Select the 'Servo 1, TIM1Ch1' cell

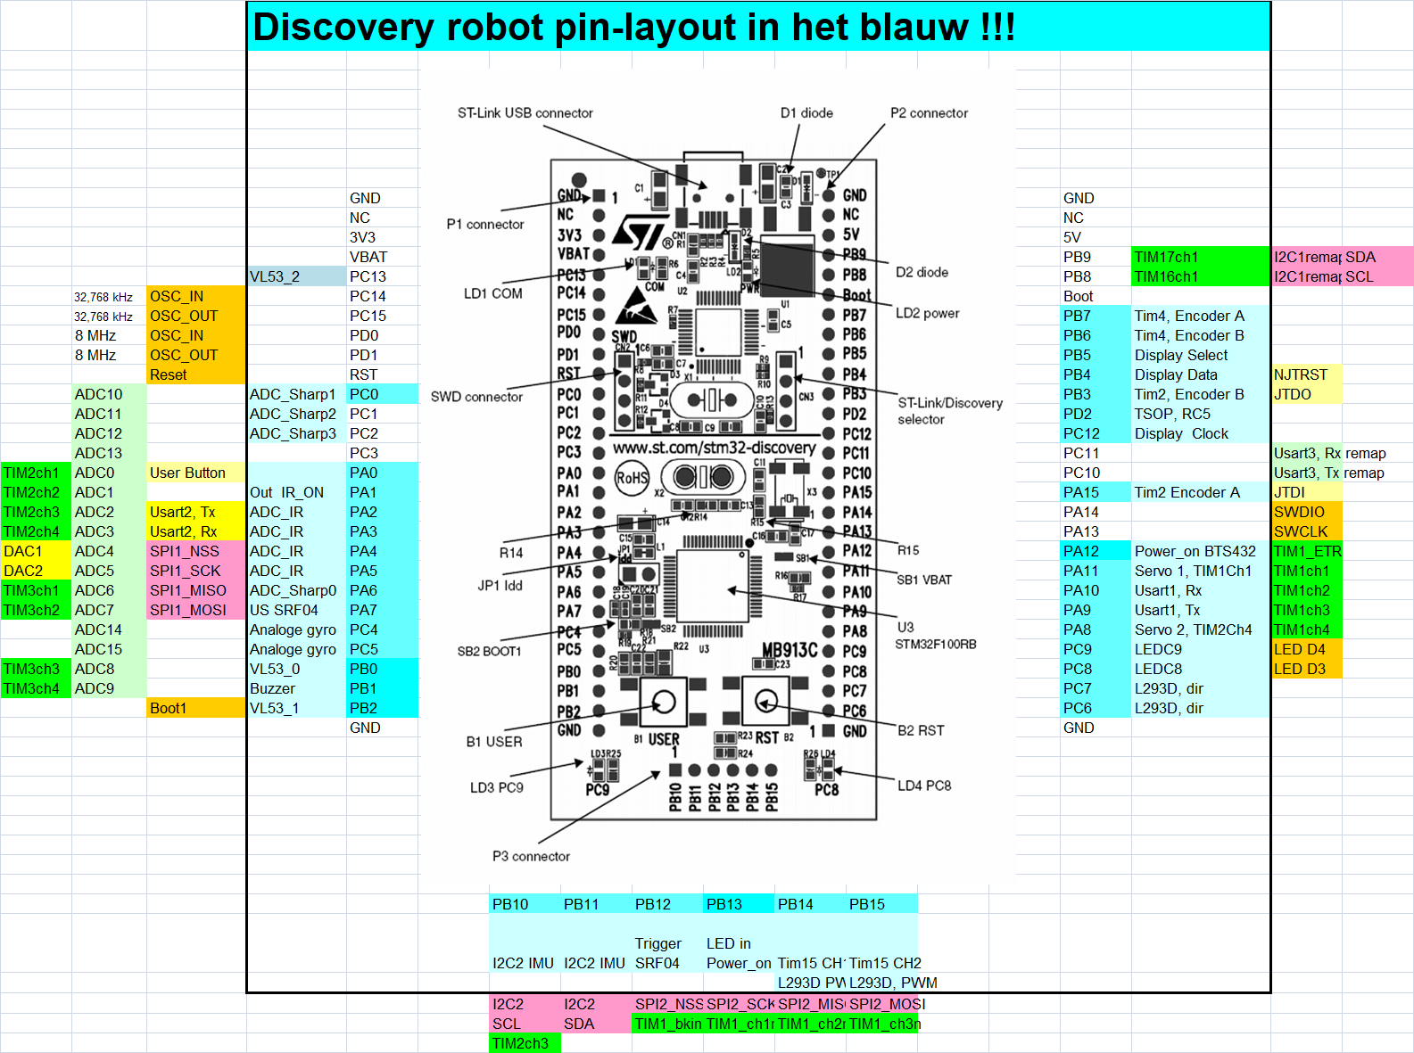coord(1201,571)
